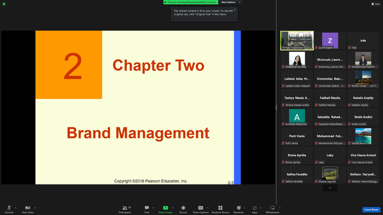Select the Laby participant tile

point(330,155)
